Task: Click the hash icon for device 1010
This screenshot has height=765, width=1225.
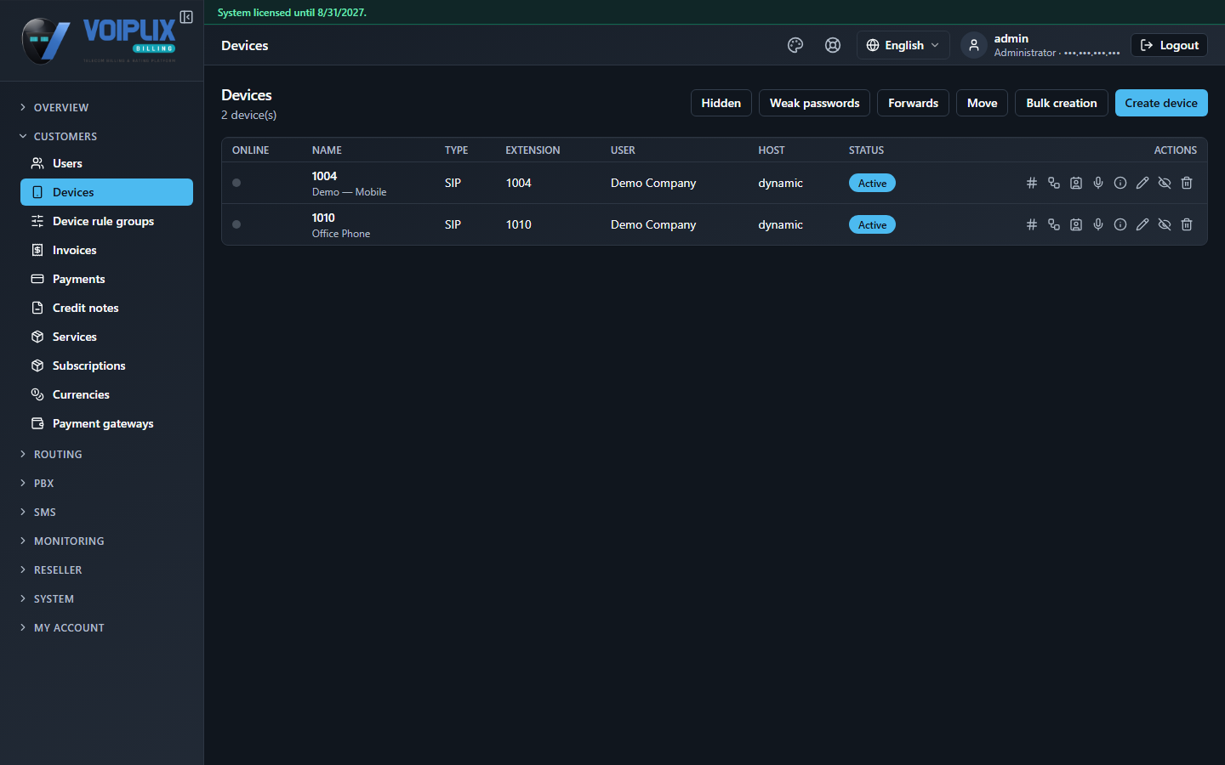Action: pyautogui.click(x=1032, y=224)
